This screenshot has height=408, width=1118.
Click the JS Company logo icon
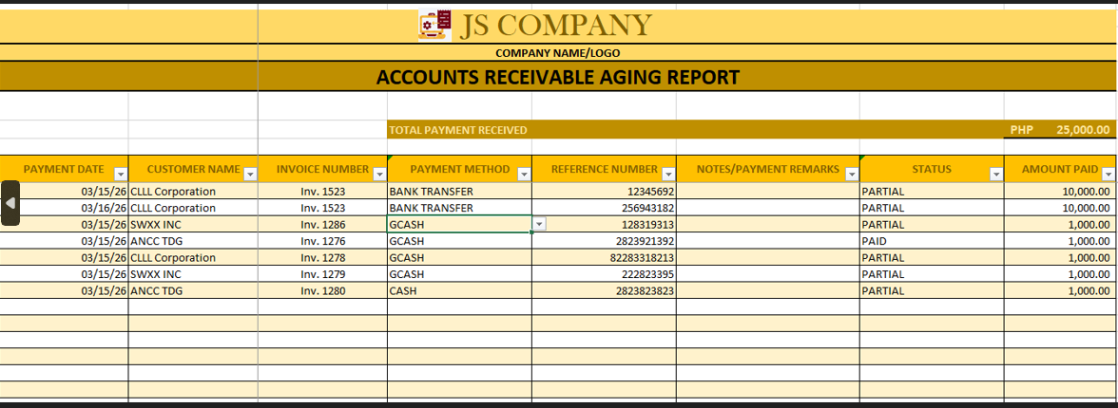click(x=435, y=25)
